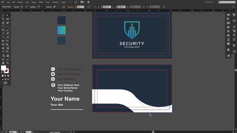The width and height of the screenshot is (237, 133).
Task: Open the Type menu
Action: point(27,2)
